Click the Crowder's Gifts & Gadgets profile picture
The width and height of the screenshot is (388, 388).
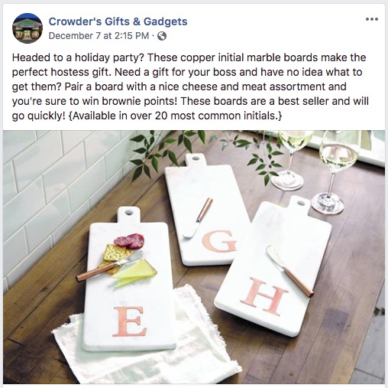coord(27,28)
